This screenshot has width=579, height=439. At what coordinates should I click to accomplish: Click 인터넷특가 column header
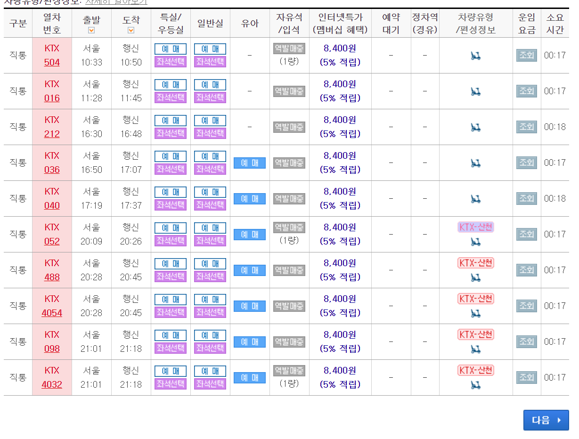(340, 23)
